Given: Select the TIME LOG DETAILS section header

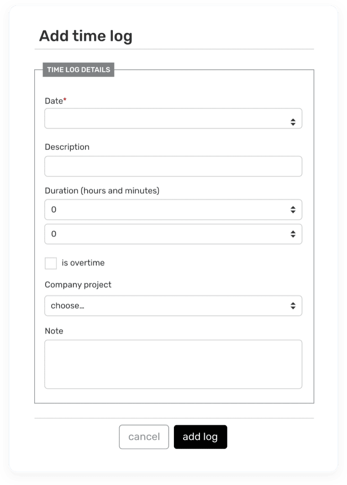Looking at the screenshot, I should (x=78, y=70).
